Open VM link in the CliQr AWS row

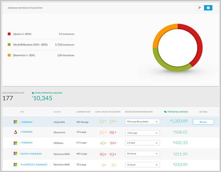(26, 122)
